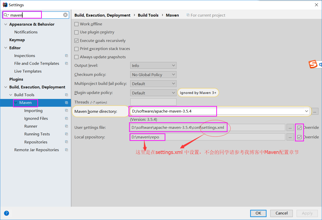Open Importing settings under Maven
Screen dimensions: 322x220
pos(33,111)
